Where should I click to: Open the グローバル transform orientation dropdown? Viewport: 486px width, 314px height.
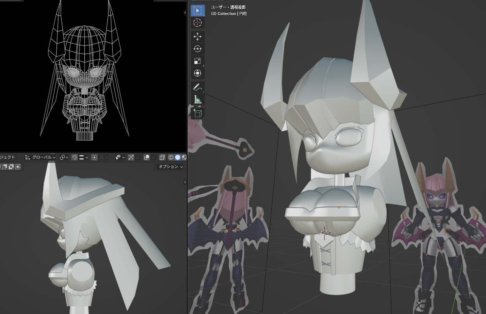(40, 157)
